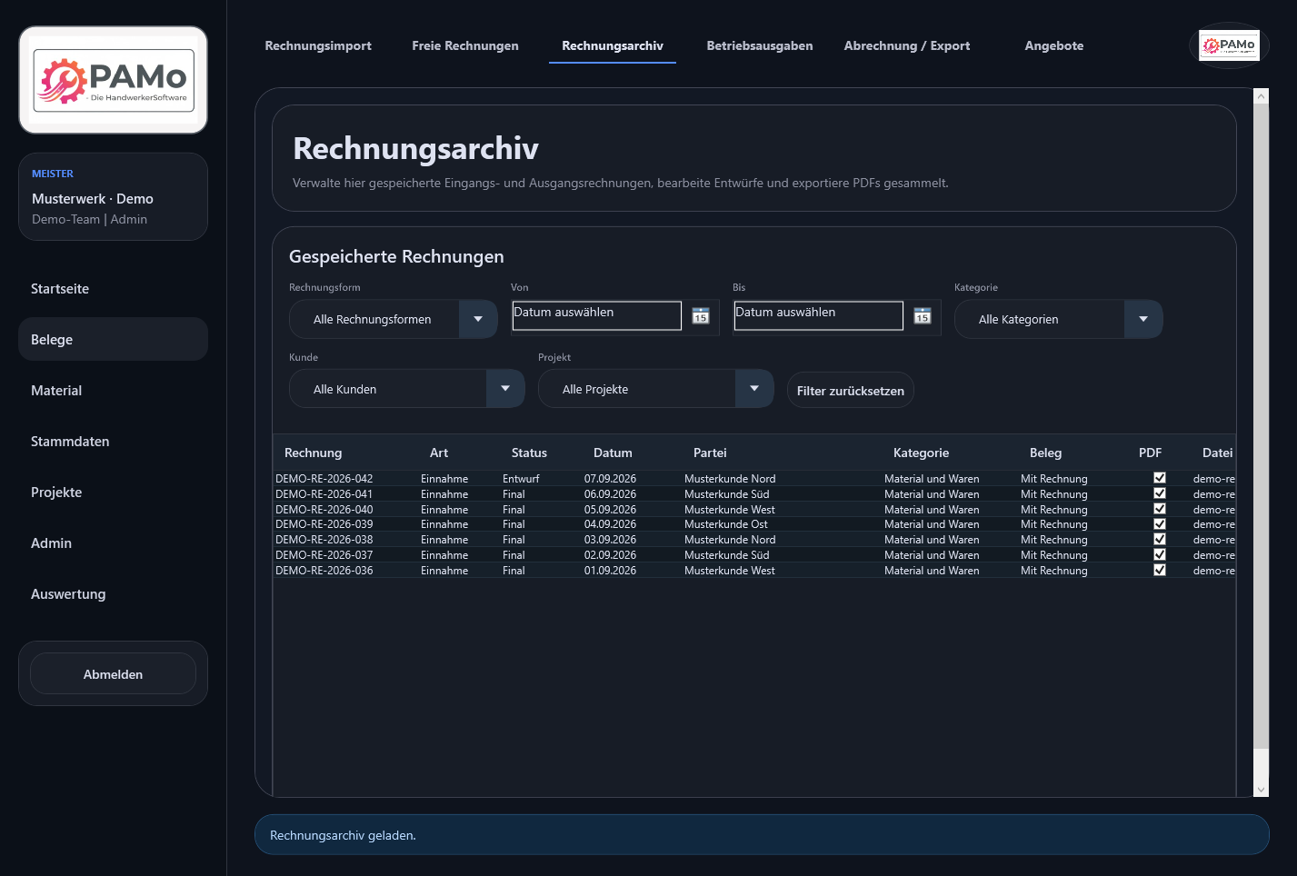Switch to the Rechnungsimport tab
This screenshot has height=876, width=1297.
pos(318,45)
